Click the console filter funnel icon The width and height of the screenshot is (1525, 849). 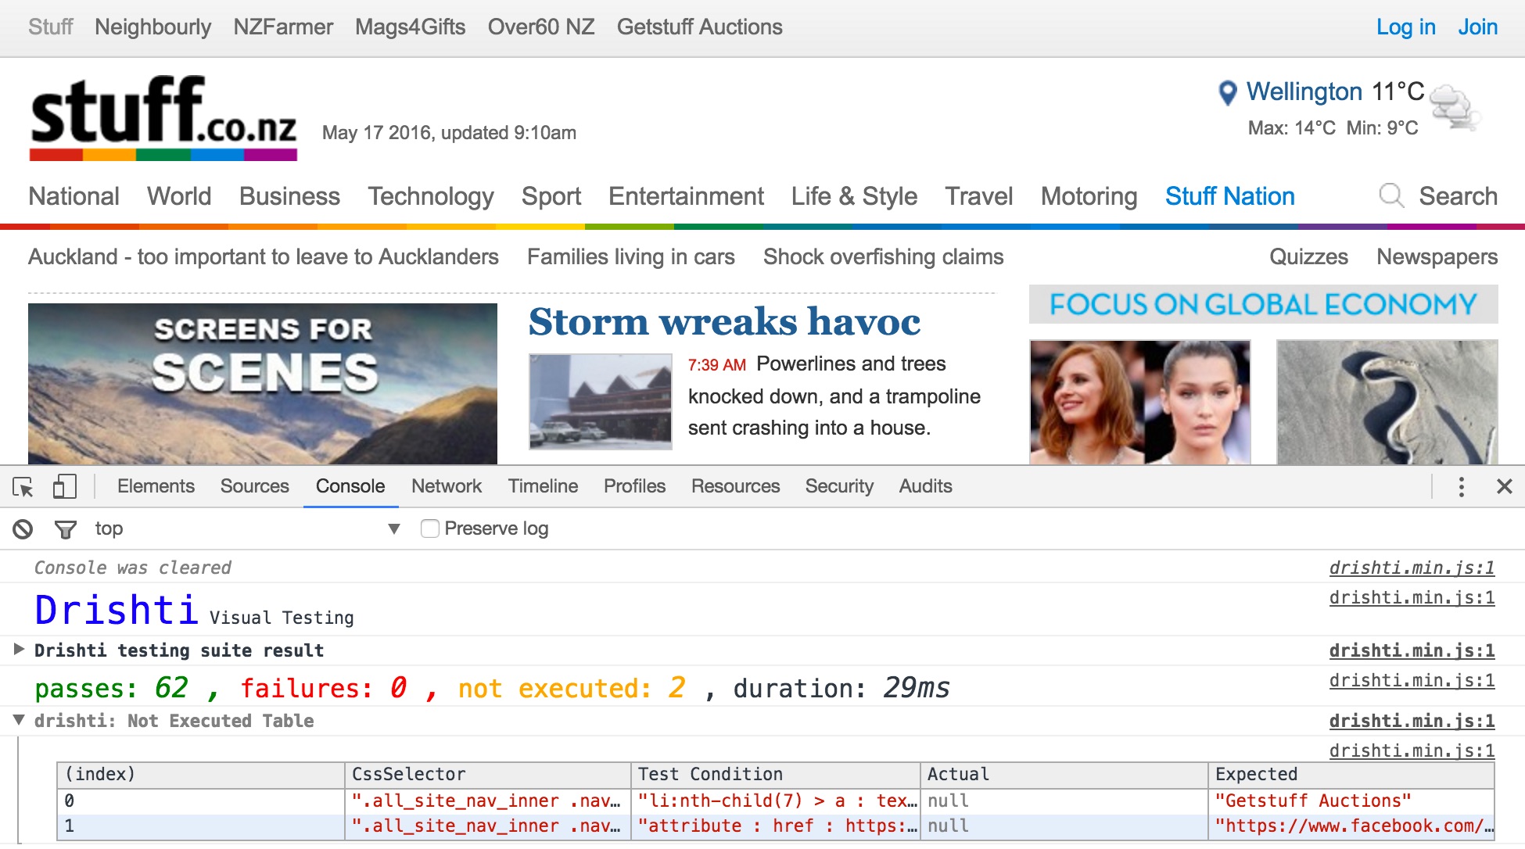point(66,529)
